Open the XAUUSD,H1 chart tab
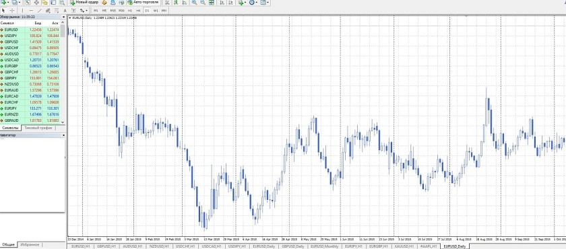 tap(404, 246)
